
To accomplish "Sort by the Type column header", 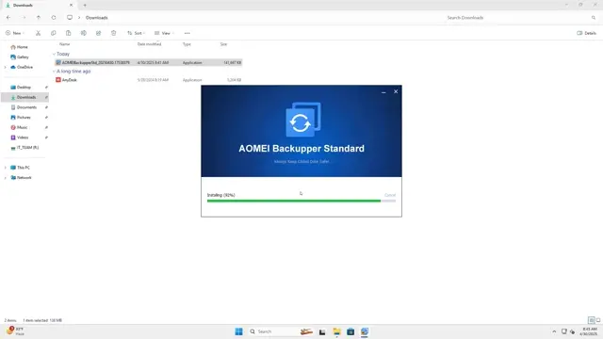I will pyautogui.click(x=187, y=44).
